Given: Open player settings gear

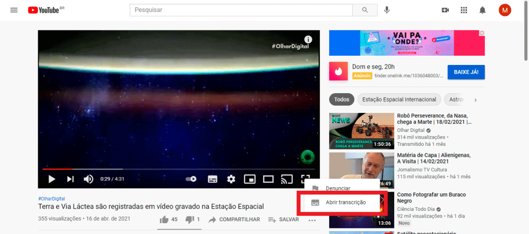Looking at the screenshot, I should click(x=231, y=179).
